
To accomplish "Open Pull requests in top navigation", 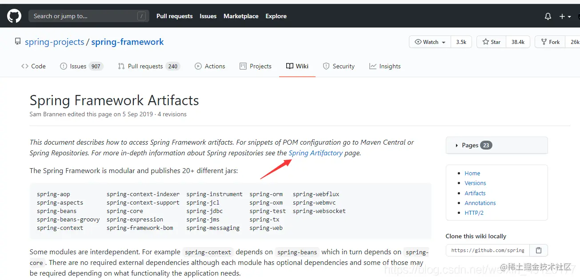I will click(175, 16).
